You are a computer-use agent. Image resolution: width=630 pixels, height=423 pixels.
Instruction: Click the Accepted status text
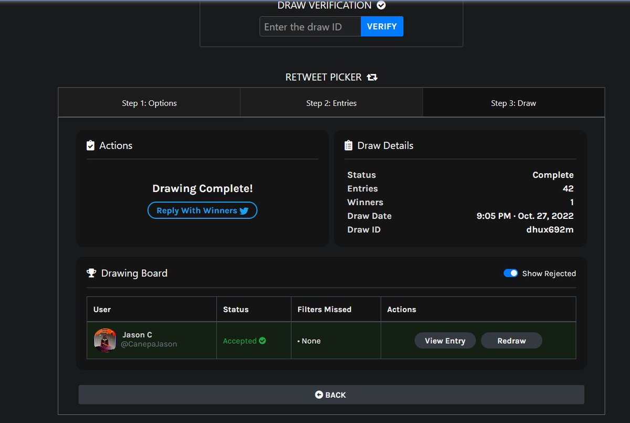pyautogui.click(x=240, y=341)
